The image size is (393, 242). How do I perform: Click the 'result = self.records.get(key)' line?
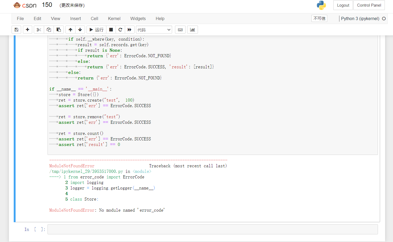pyautogui.click(x=113, y=45)
